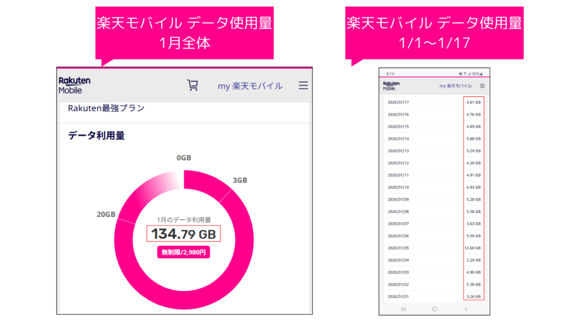573x322 pixels.
Task: Select the 2026/01/01 usage row
Action: [434, 296]
